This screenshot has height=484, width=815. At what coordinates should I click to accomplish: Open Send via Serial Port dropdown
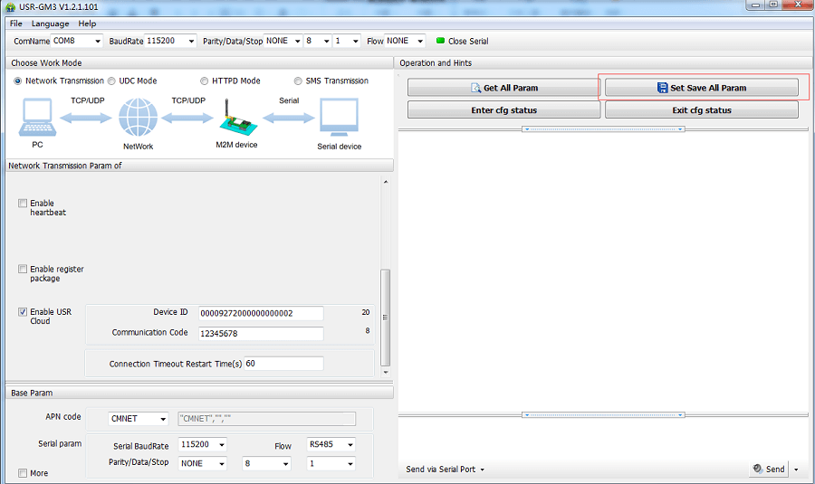(x=445, y=470)
